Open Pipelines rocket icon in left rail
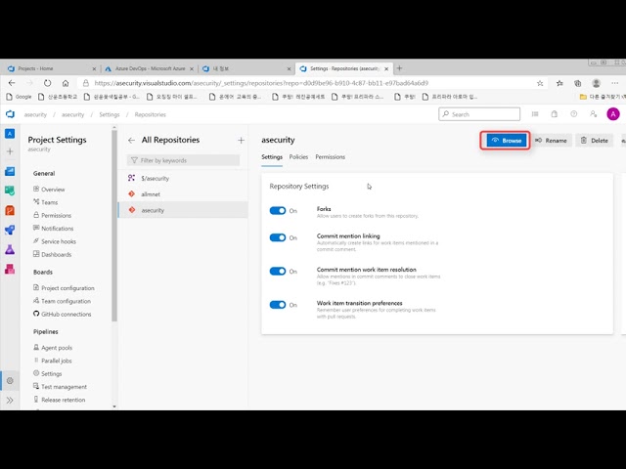The width and height of the screenshot is (626, 469). (x=10, y=231)
